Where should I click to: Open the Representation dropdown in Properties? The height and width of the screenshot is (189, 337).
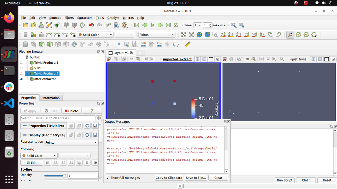tap(71, 142)
